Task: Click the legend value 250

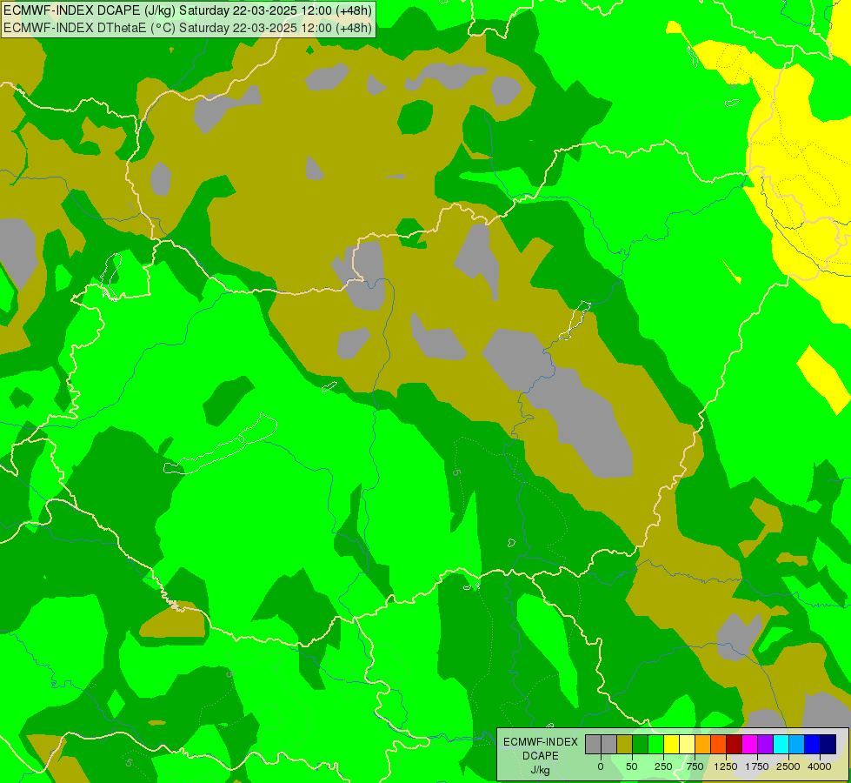Action: (x=663, y=766)
